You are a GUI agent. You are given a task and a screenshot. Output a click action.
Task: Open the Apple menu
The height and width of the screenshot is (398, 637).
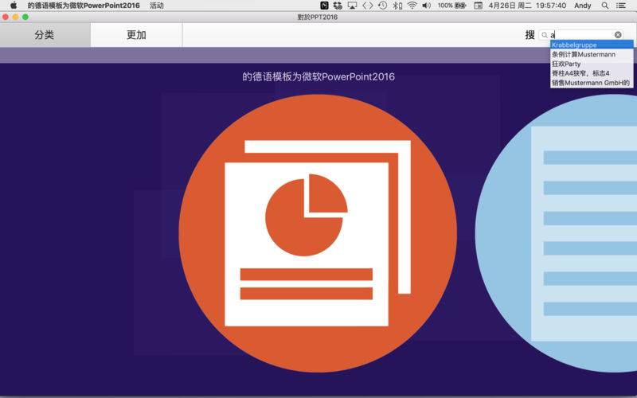14,6
